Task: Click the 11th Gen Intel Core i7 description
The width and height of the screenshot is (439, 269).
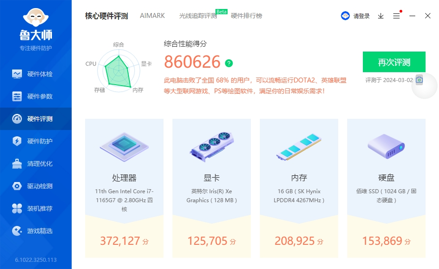Action: point(125,200)
